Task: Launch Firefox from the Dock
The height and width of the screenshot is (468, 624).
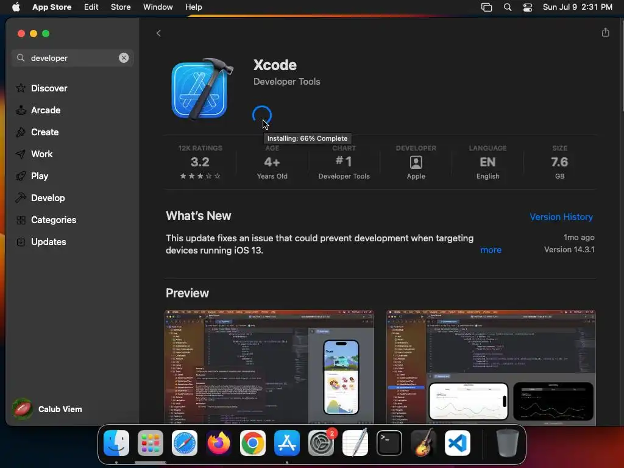Action: 219,443
